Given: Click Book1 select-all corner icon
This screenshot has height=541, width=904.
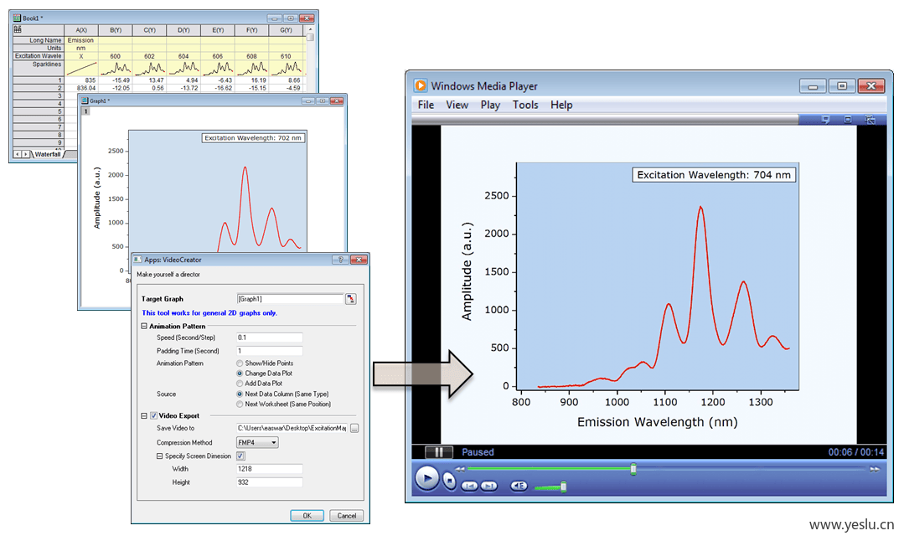Looking at the screenshot, I should click(x=18, y=29).
